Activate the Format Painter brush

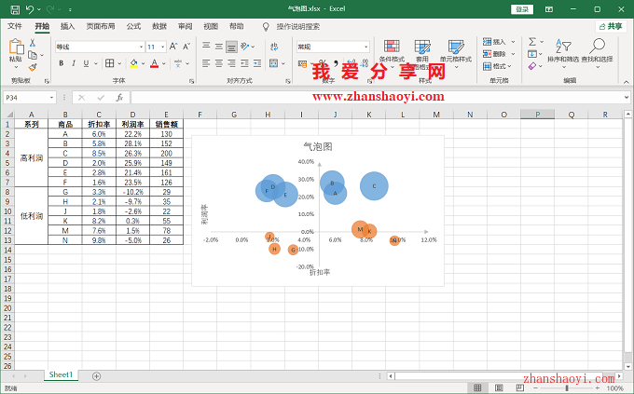tap(33, 67)
